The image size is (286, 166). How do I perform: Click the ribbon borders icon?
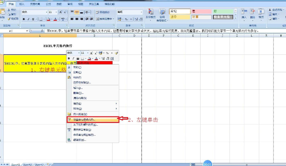[x=41, y=19]
